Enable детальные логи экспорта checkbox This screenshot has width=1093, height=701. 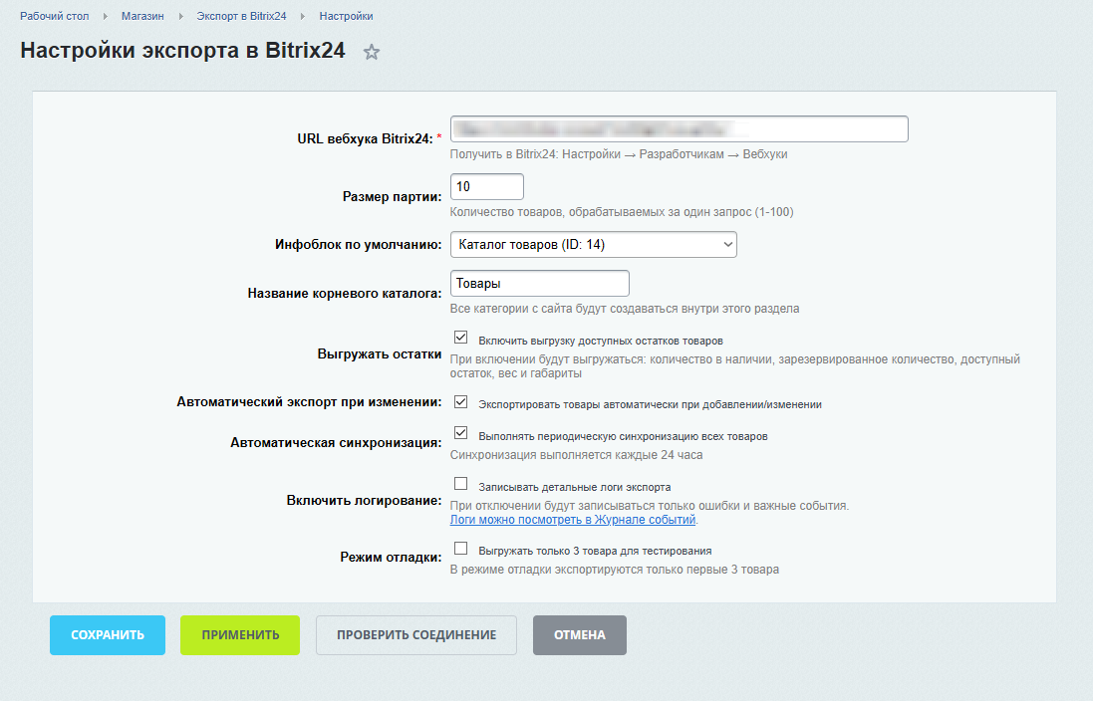point(460,484)
